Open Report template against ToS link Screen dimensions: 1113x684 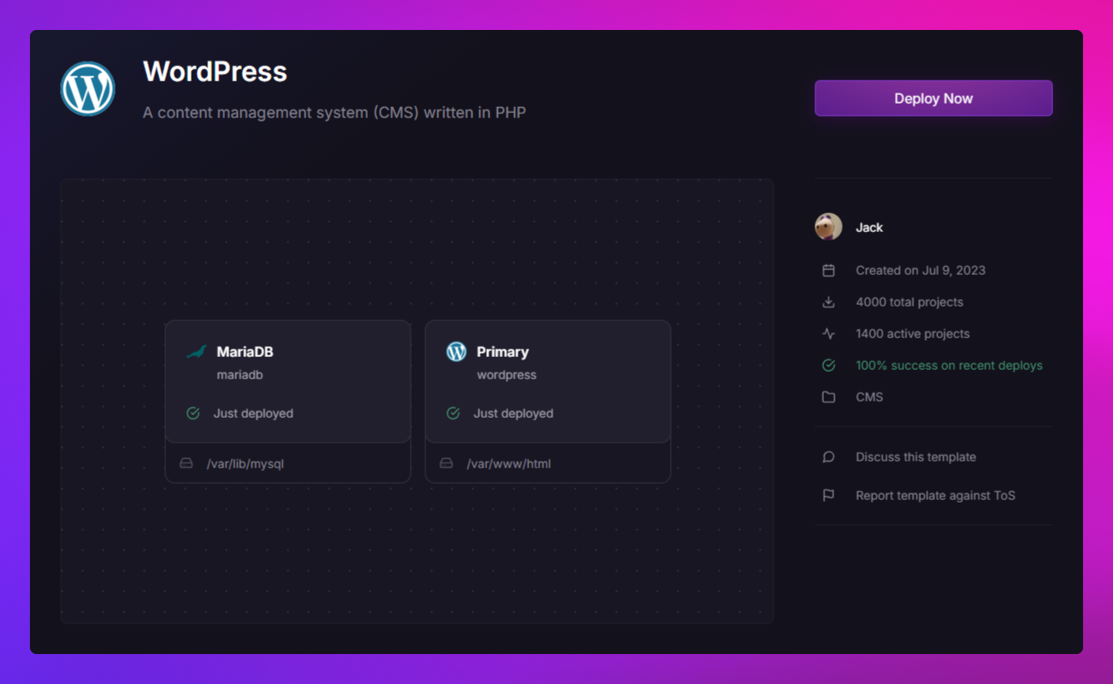[x=935, y=496]
